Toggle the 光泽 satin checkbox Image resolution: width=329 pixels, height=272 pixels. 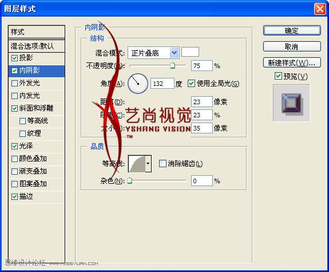(14, 146)
